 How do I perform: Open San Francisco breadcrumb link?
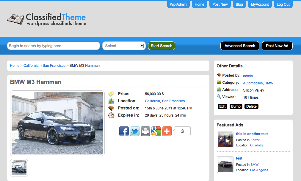[x=54, y=66]
